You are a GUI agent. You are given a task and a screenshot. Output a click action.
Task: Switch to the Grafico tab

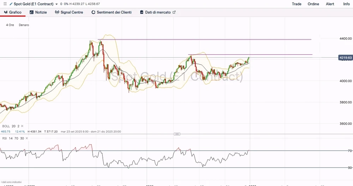[x=12, y=12]
